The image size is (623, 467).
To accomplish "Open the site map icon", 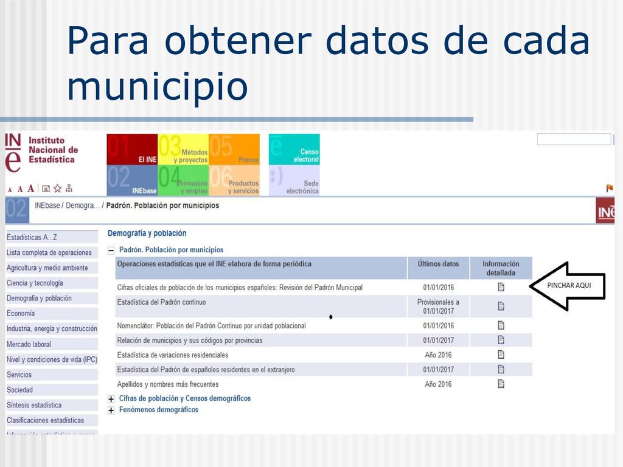I will 69,189.
